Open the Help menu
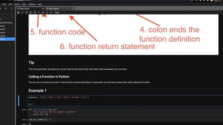The image size is (223, 125). (40, 5)
